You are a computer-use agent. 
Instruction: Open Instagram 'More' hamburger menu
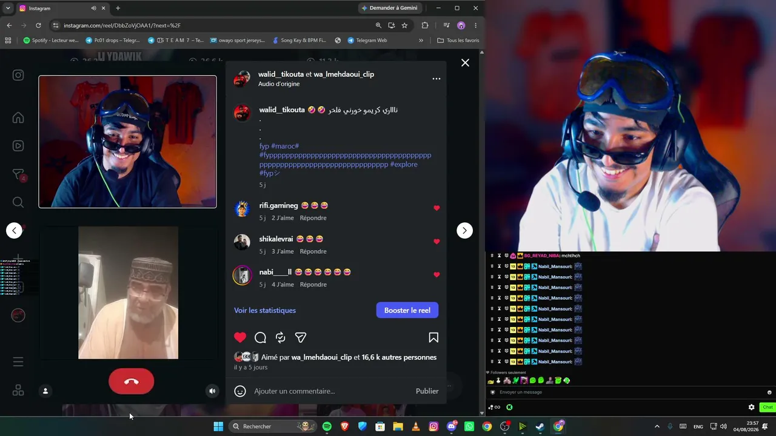tap(18, 362)
